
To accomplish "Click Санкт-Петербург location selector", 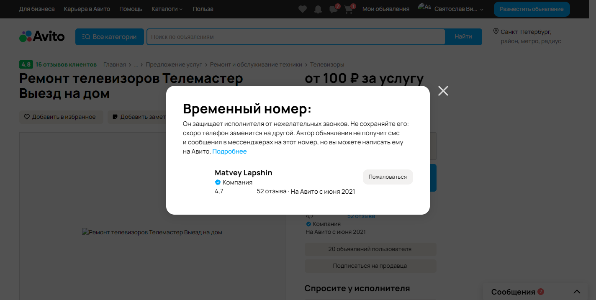I will [526, 32].
